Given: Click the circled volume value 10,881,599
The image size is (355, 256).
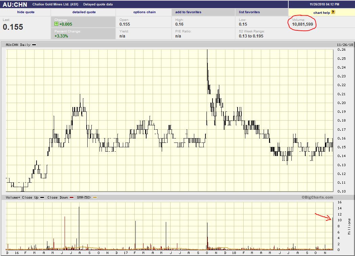Looking at the screenshot, I should (302, 24).
